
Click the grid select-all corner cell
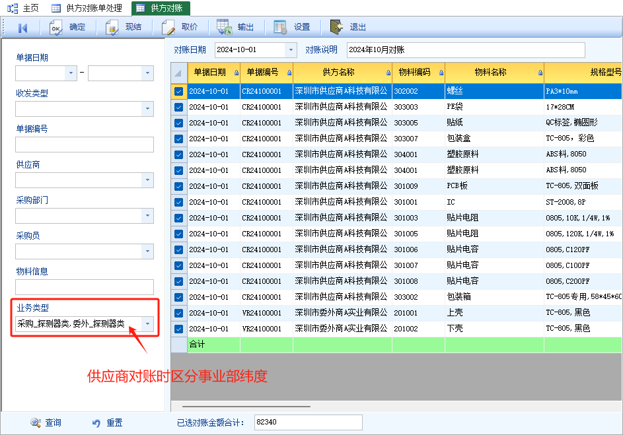(x=179, y=73)
